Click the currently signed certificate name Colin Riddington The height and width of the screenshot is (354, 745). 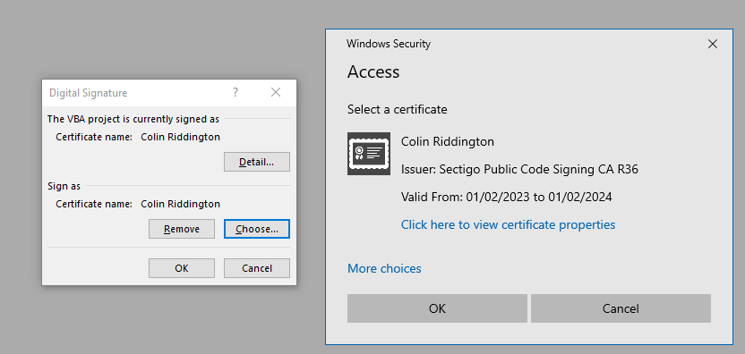[181, 137]
